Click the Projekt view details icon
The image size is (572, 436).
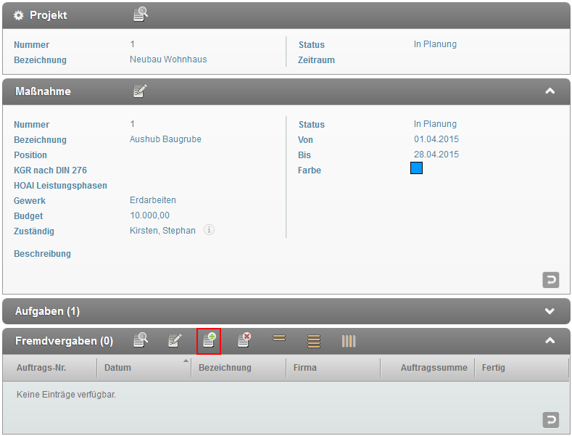[141, 15]
